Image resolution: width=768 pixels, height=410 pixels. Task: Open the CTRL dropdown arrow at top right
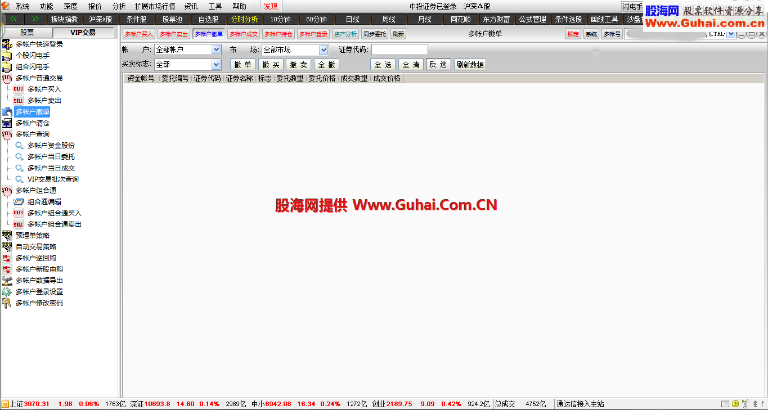(731, 34)
